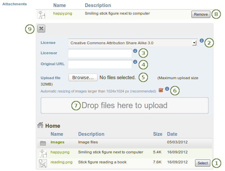The width and height of the screenshot is (225, 171).
Task: Select the reading.png file
Action: coord(203,163)
